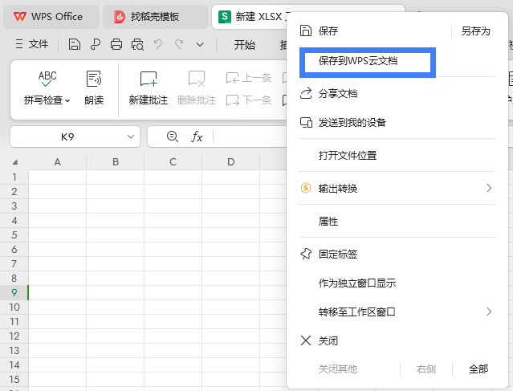Click the print icon in quick toolbar
The image size is (513, 391).
[116, 44]
